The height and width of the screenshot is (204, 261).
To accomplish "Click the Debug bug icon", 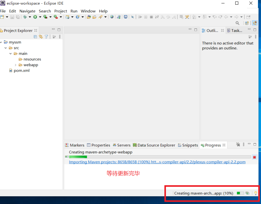I will coord(25,17).
